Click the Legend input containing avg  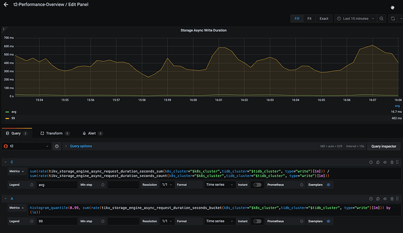click(57, 185)
